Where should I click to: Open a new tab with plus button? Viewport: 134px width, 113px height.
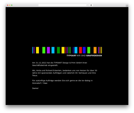click(x=127, y=6)
